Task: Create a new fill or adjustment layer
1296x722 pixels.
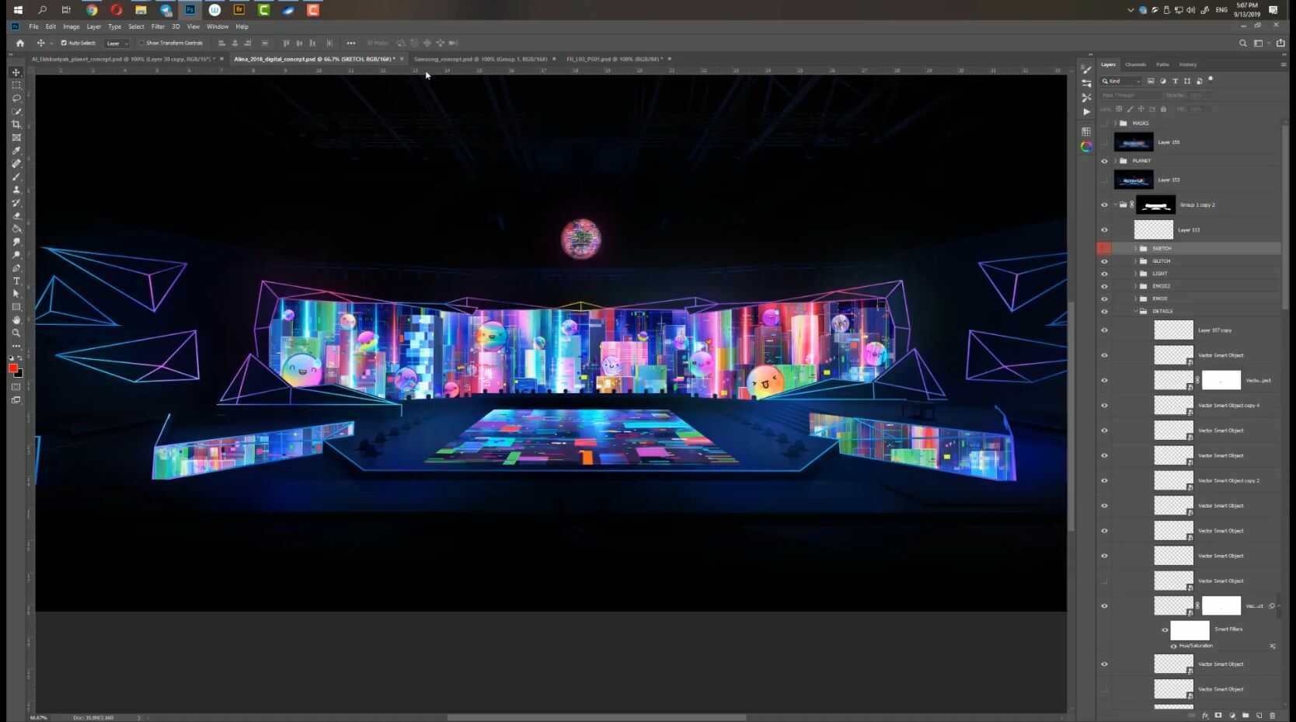Action: click(1232, 715)
